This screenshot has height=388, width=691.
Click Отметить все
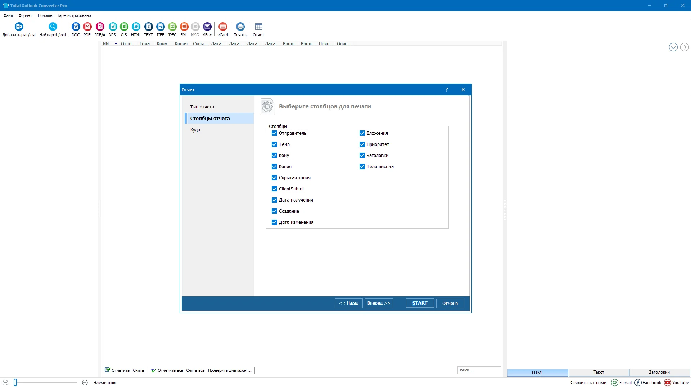click(167, 370)
